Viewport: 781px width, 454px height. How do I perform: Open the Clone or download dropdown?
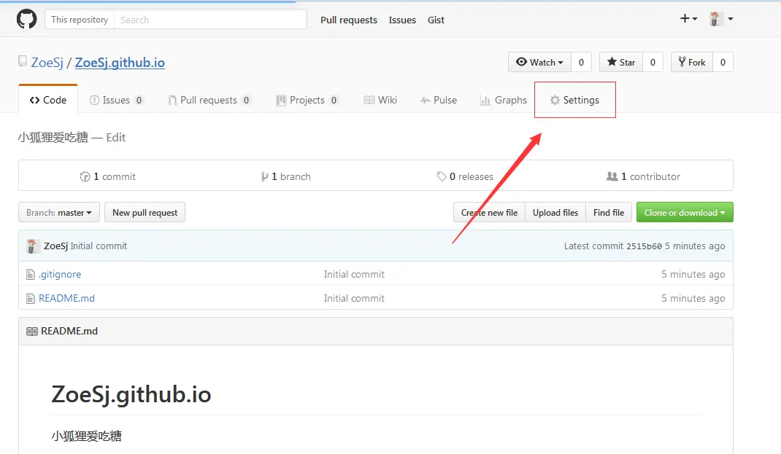point(685,212)
